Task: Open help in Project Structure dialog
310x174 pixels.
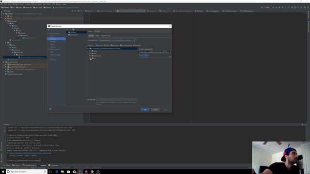Action: pyautogui.click(x=50, y=109)
